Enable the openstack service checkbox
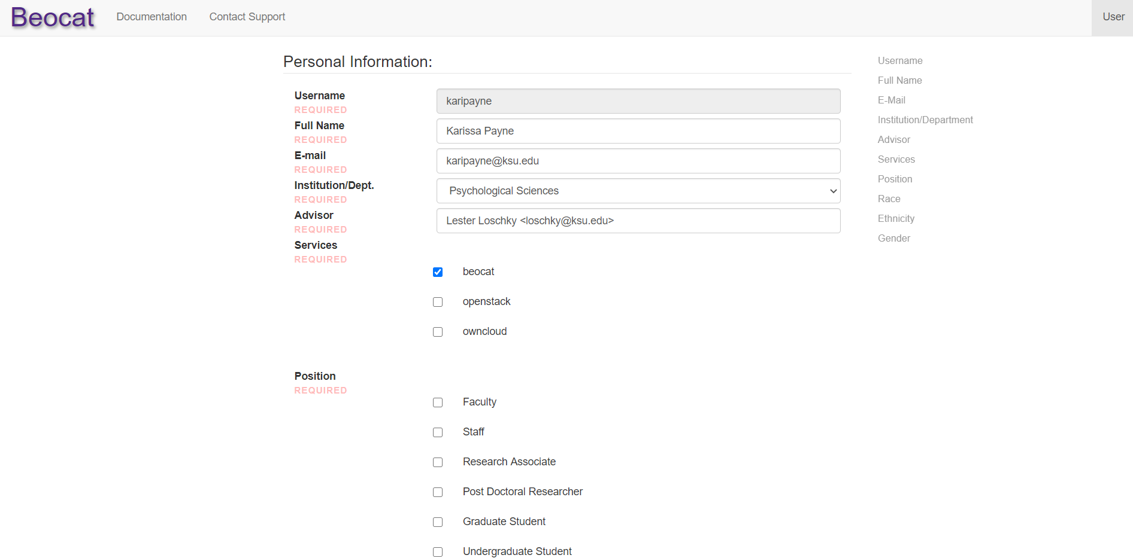 coord(438,302)
